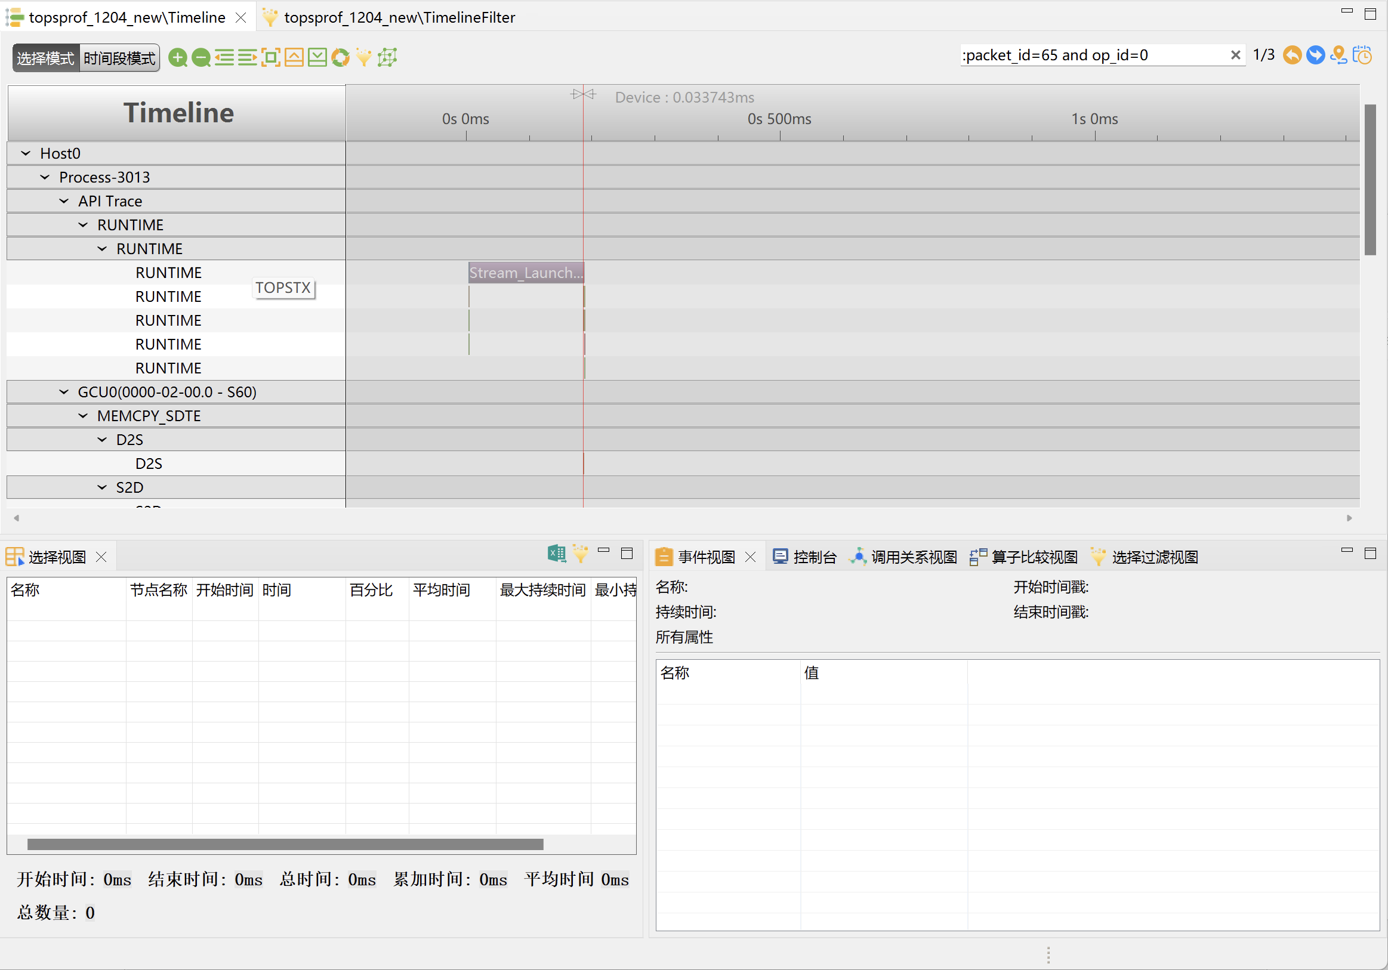1388x970 pixels.
Task: Refresh the timeline view
Action: coord(341,58)
